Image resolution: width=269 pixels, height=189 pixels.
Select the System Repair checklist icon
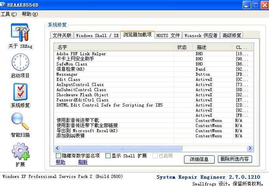20,92
